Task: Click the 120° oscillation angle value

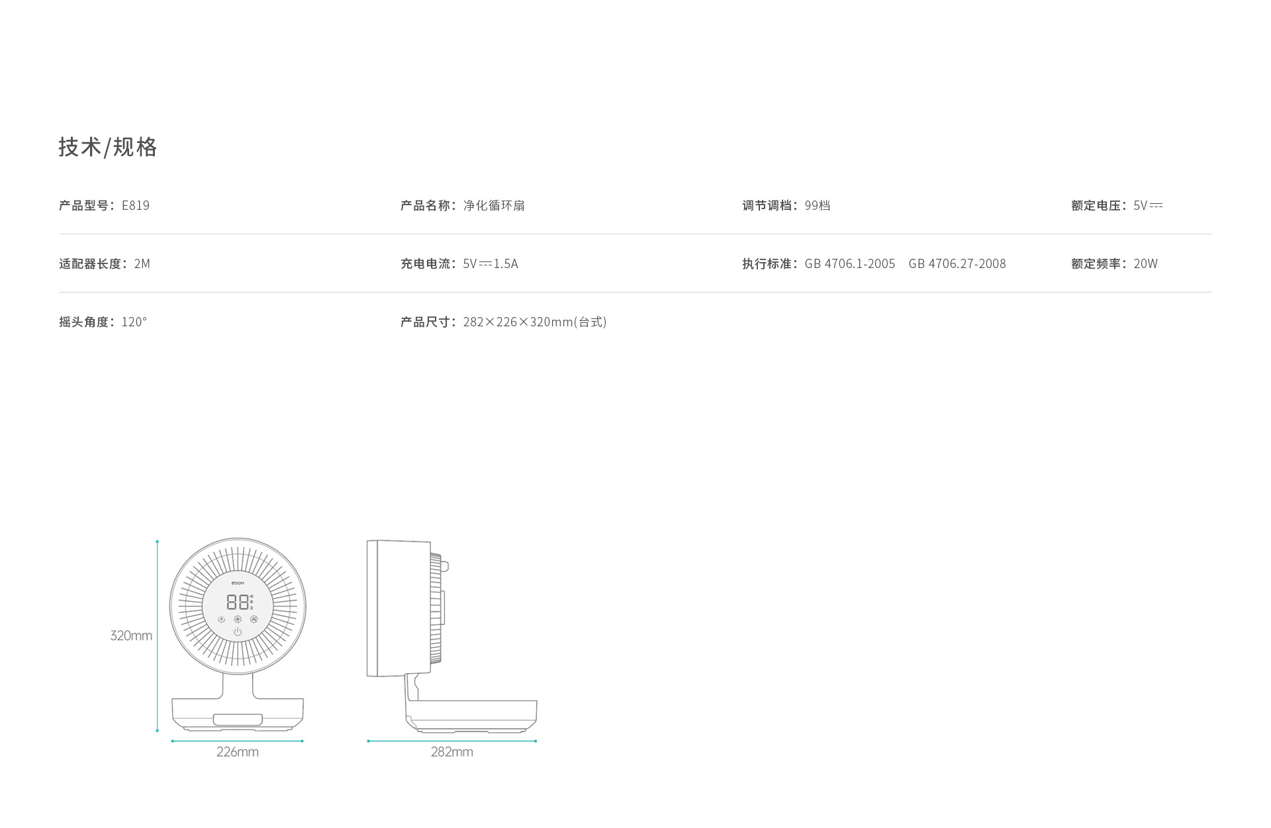Action: pos(134,322)
